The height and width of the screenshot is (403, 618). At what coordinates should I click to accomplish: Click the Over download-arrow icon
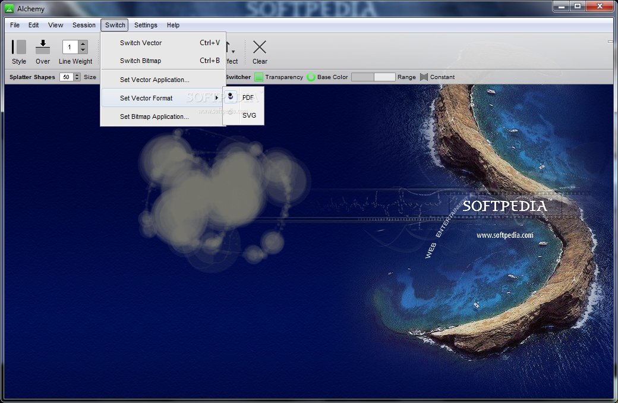pos(43,47)
